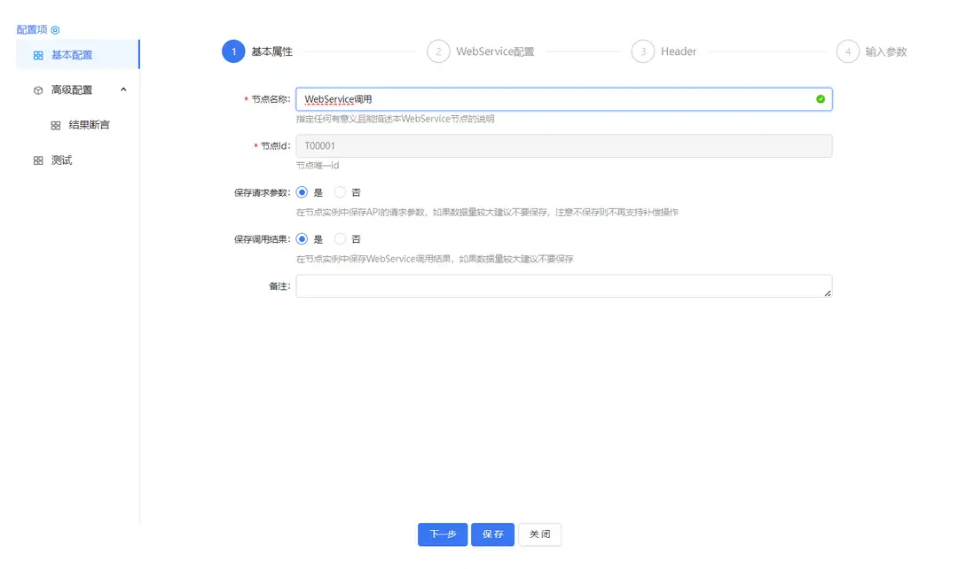Screen dimensions: 974x569
Task: Select 否 for 保存调用结果
Action: coord(341,238)
